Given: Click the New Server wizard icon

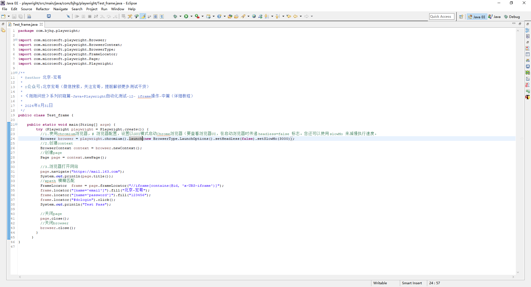Looking at the screenshot, I should click(209, 17).
